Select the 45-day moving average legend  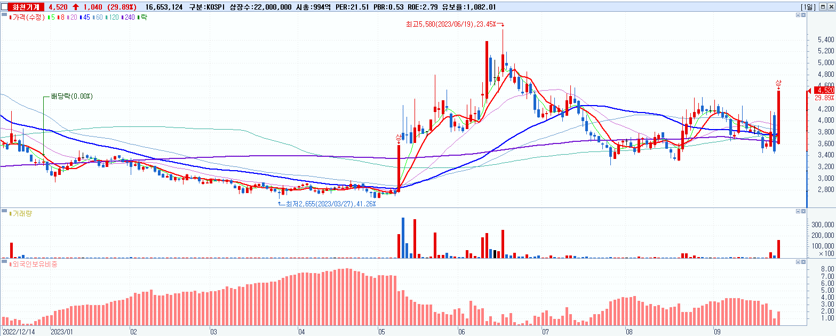coord(85,18)
